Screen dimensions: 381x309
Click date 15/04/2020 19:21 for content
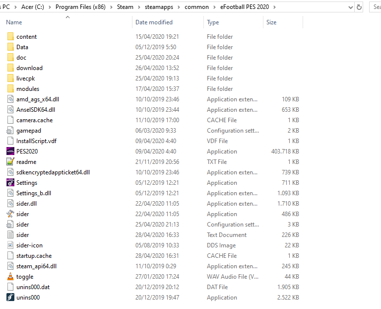pos(157,36)
